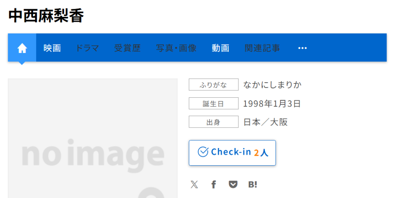Image resolution: width=395 pixels, height=198 pixels.
Task: Click the ふりがな label box
Action: point(214,85)
